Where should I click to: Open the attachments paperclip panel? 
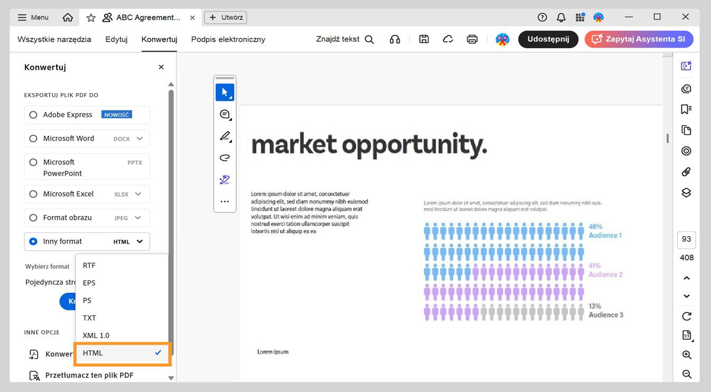(687, 172)
